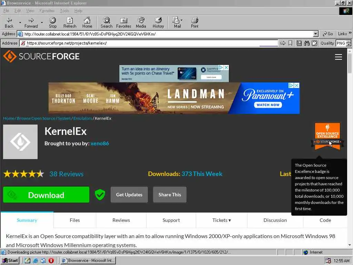Click the KernelEx project logo thumbnail
The image size is (353, 265).
click(x=20, y=142)
